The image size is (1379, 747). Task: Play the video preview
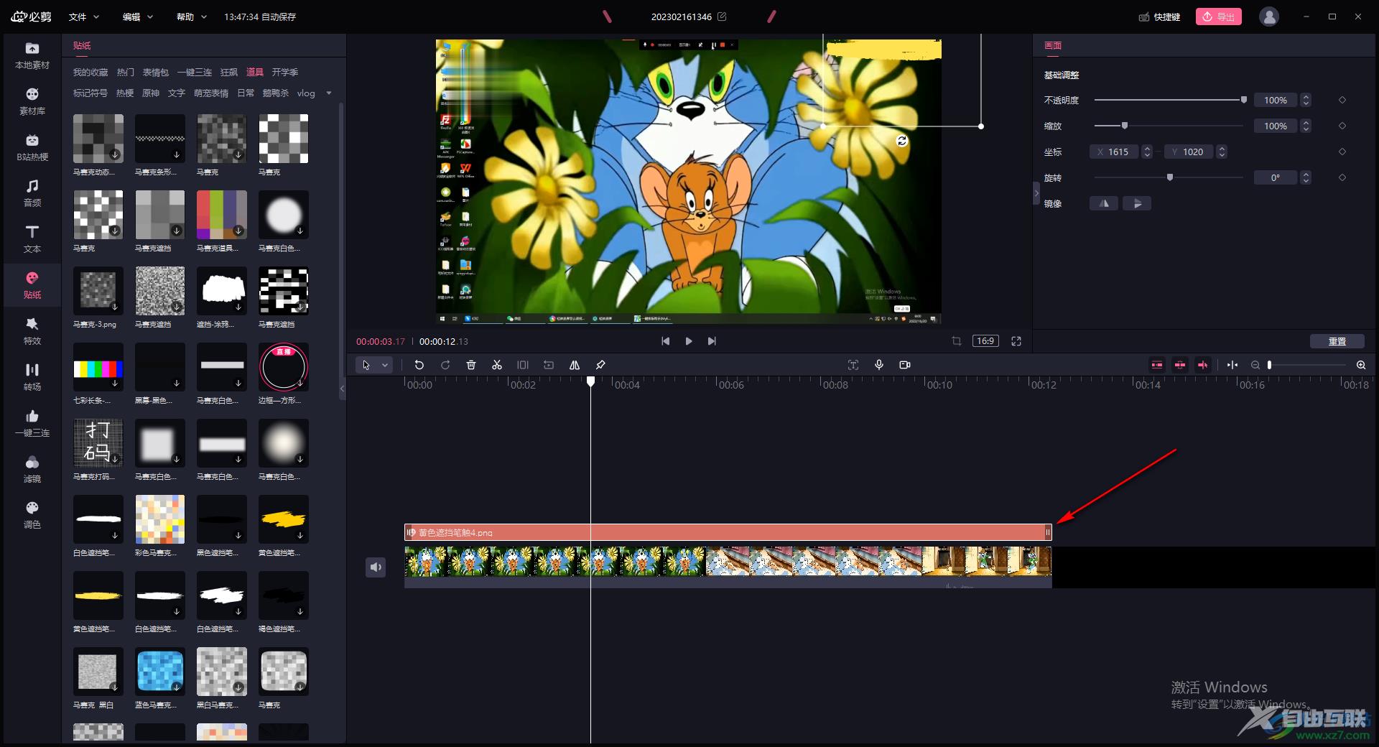689,341
